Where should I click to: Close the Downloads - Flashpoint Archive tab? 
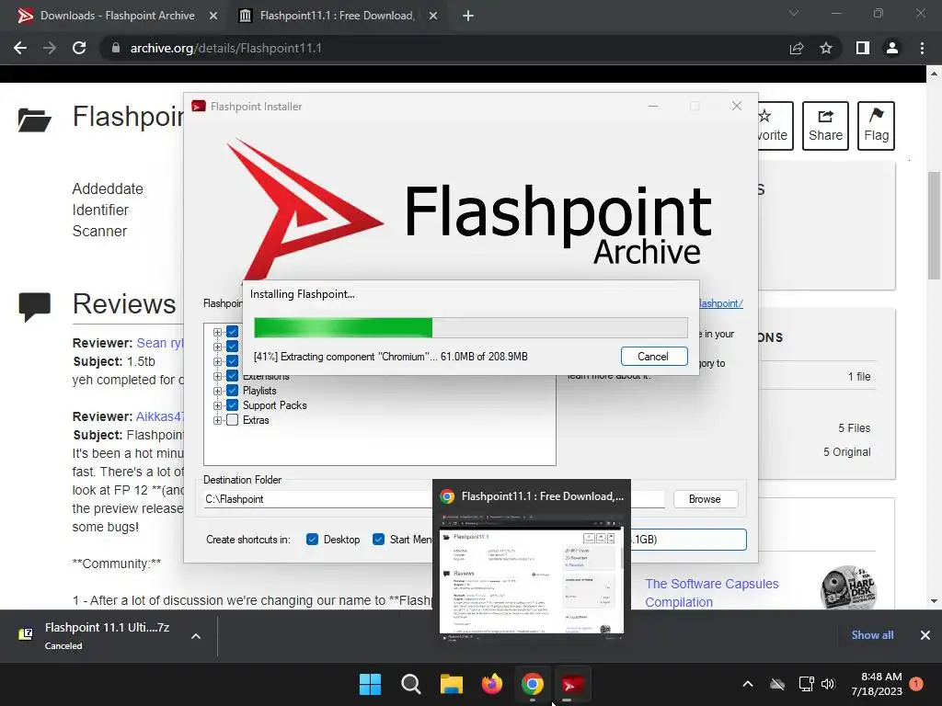pos(213,16)
